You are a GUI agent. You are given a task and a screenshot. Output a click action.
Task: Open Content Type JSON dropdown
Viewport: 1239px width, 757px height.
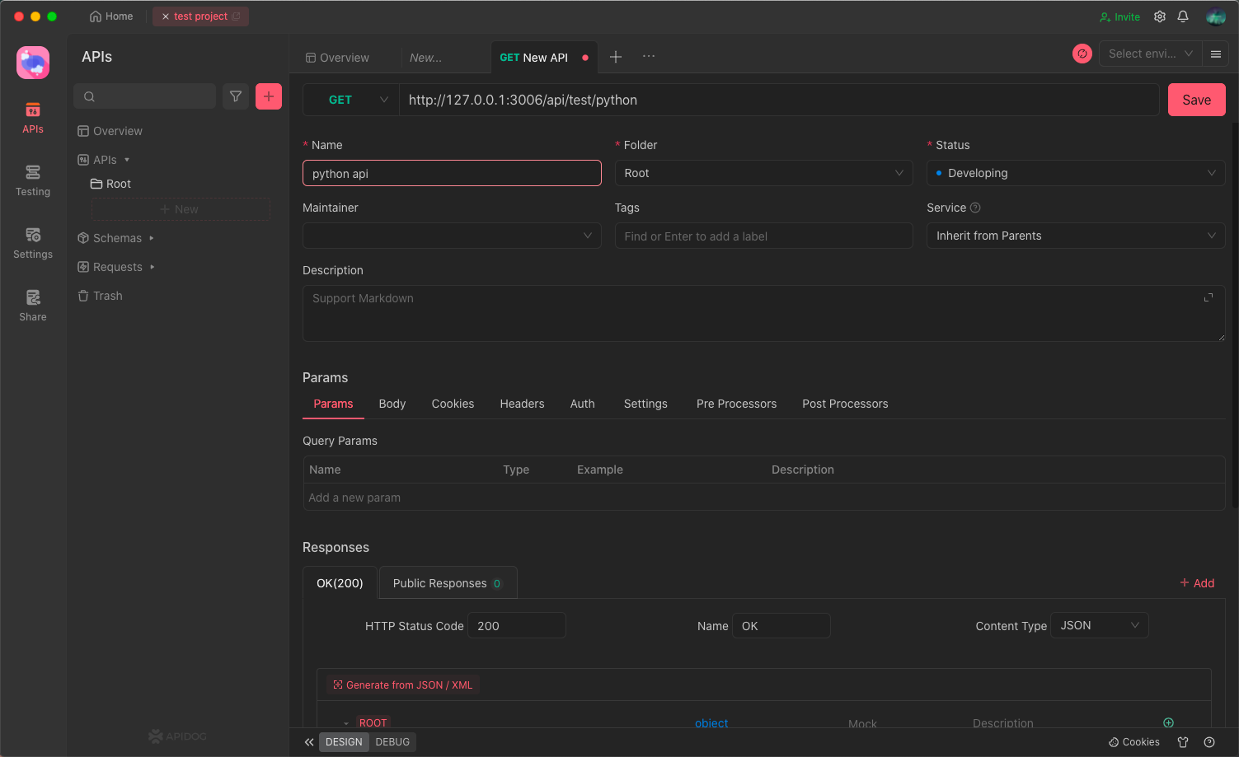coord(1100,625)
